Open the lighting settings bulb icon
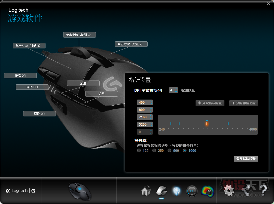Viewport: 274px width, 204px height. pyautogui.click(x=176, y=191)
